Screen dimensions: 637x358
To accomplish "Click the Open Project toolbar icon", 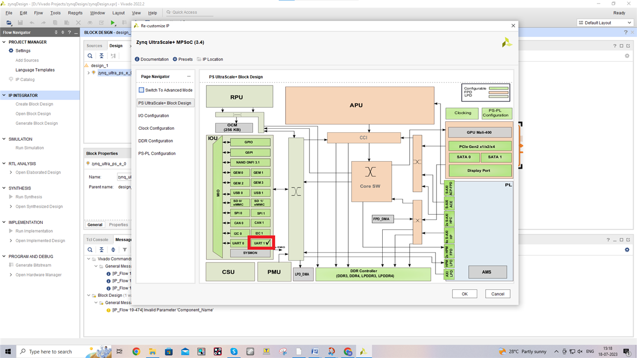I will click(9, 23).
